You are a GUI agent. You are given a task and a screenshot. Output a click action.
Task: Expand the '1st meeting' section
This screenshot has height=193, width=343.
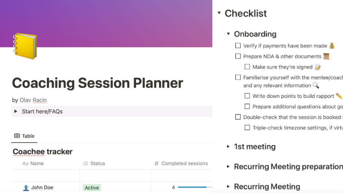228,147
